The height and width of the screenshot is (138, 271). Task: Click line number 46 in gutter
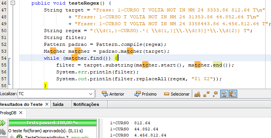pyautogui.click(x=4, y=3)
